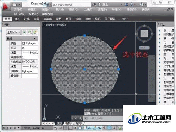Collapse the 常规 section arrow

pyautogui.click(x=34, y=39)
